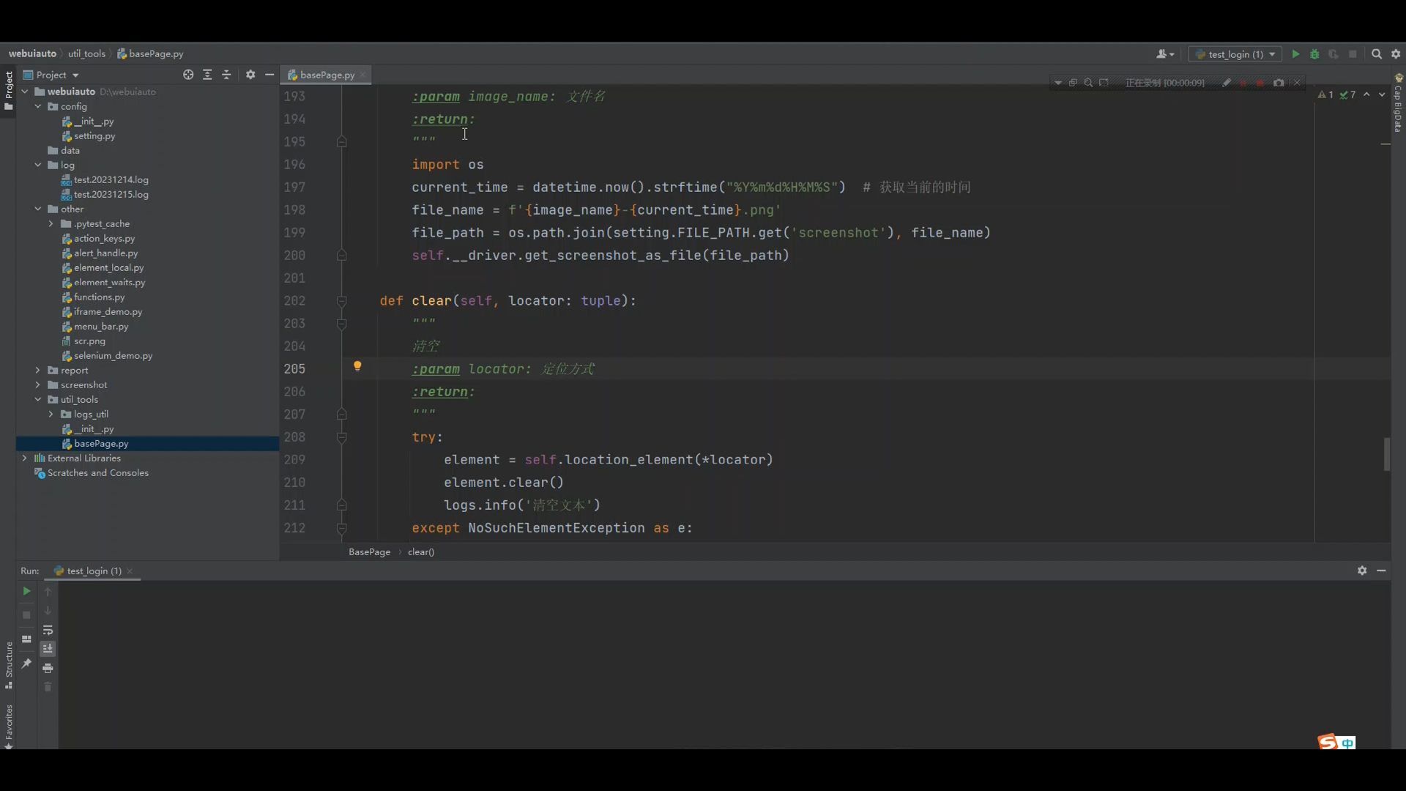Take snapshot with recorder camera icon

pyautogui.click(x=1279, y=83)
